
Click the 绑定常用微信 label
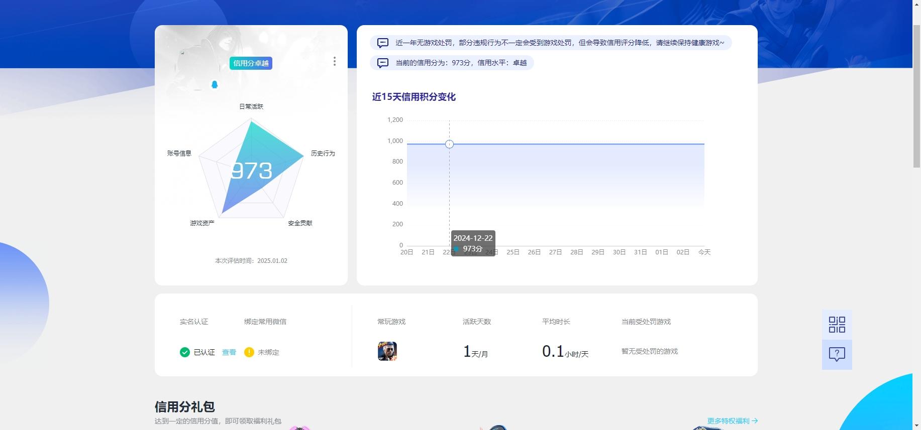coord(265,322)
